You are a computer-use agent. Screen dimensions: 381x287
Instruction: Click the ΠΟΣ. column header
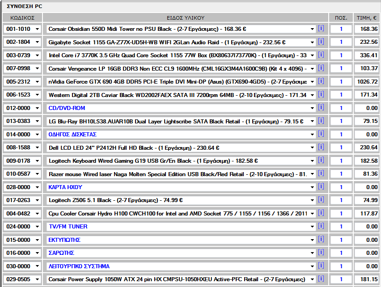point(341,18)
